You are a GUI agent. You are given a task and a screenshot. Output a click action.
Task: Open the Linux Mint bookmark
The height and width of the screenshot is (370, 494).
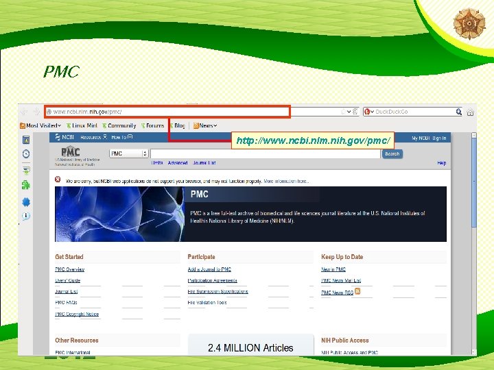[82, 125]
